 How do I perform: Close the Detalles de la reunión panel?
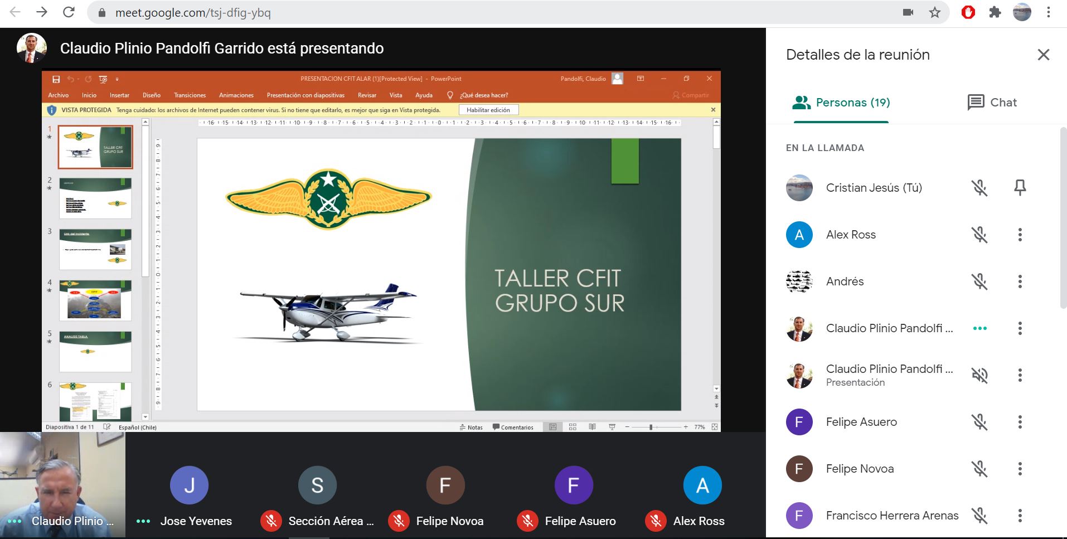1043,55
